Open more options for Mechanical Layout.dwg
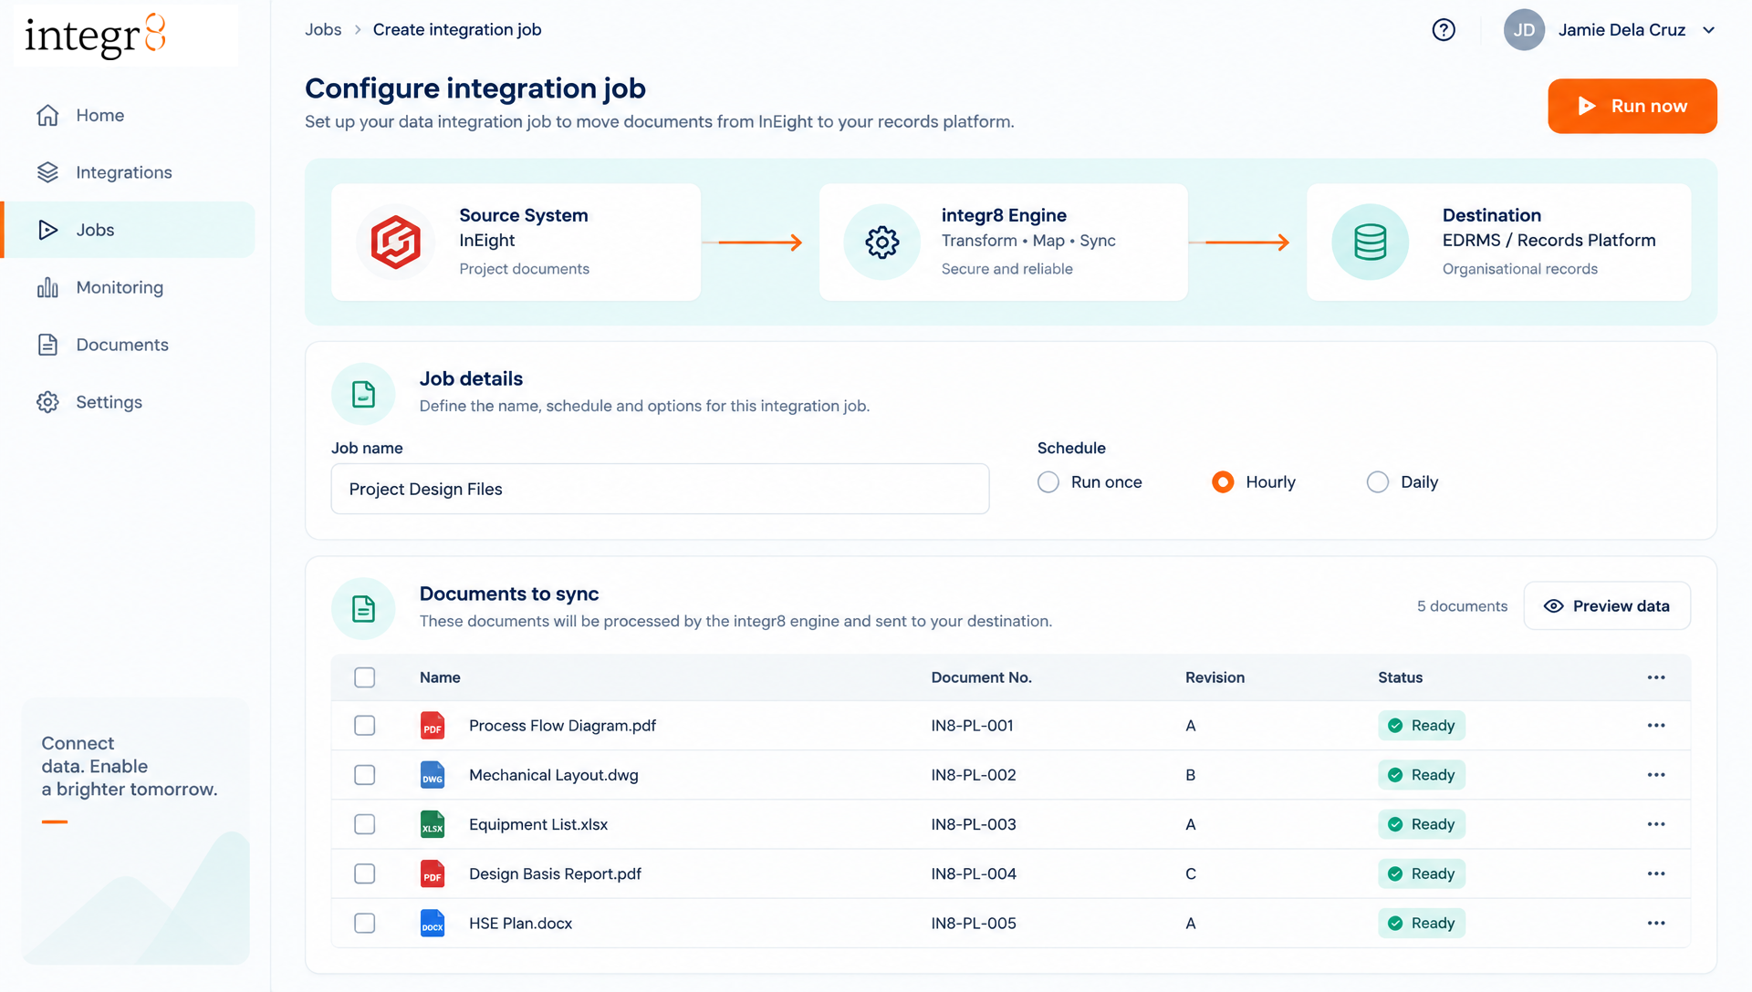The image size is (1752, 992). pyautogui.click(x=1656, y=775)
